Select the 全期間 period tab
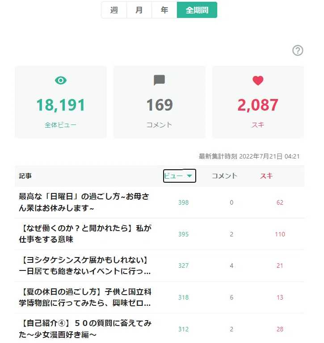The image size is (324, 343). pyautogui.click(x=197, y=10)
